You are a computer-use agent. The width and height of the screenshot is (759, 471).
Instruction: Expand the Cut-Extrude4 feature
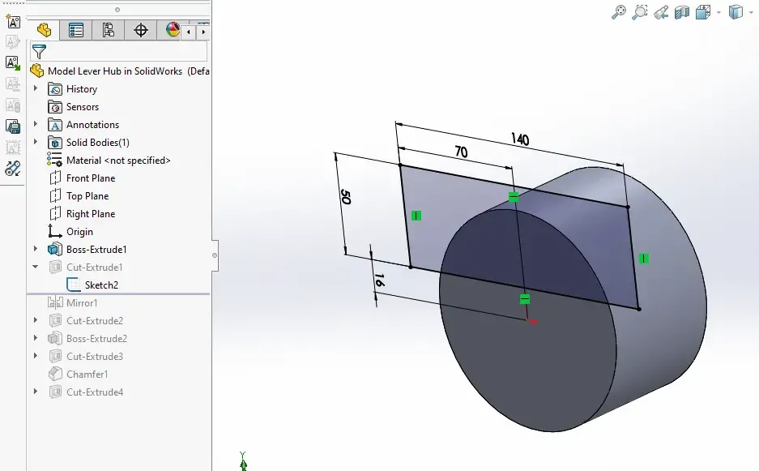tap(36, 392)
